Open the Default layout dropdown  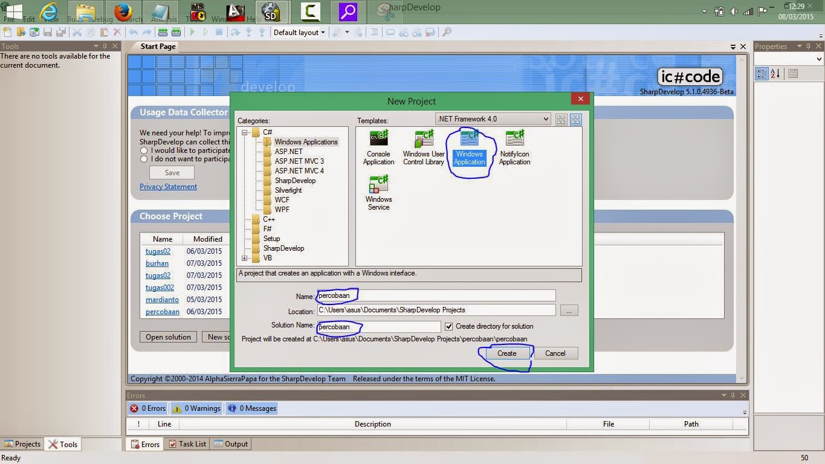(299, 33)
